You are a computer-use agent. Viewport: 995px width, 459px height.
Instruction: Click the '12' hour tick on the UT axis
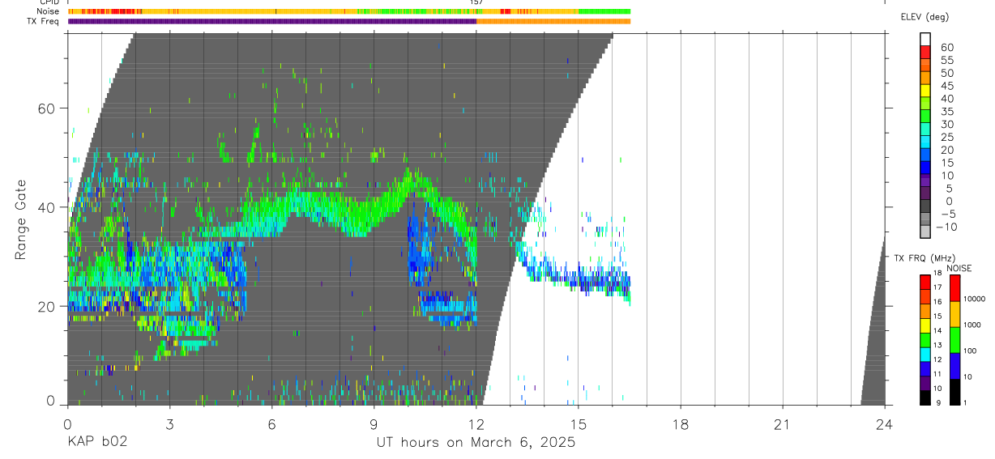pos(476,425)
